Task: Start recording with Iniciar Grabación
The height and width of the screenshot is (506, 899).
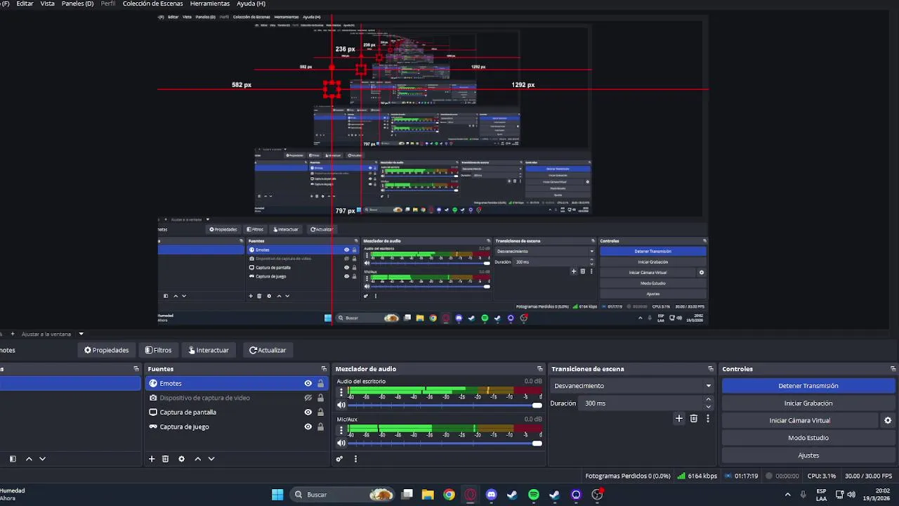Action: 808,403
